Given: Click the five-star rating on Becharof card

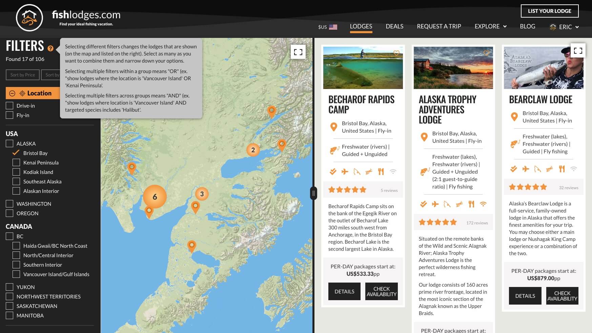Looking at the screenshot, I should click(x=347, y=190).
